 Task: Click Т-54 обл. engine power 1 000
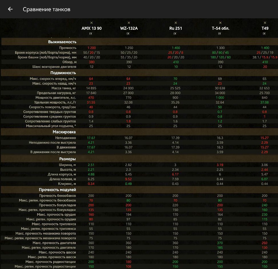[x=220, y=98]
